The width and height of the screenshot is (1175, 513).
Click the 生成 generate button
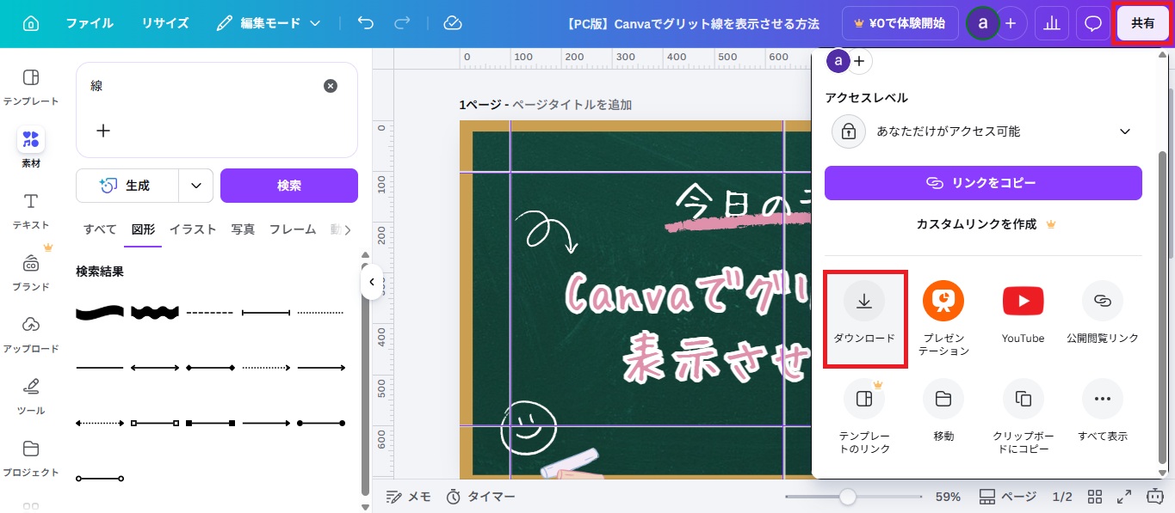[127, 185]
